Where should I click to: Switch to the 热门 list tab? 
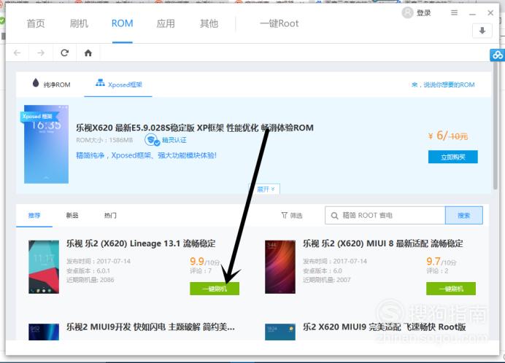pos(110,215)
